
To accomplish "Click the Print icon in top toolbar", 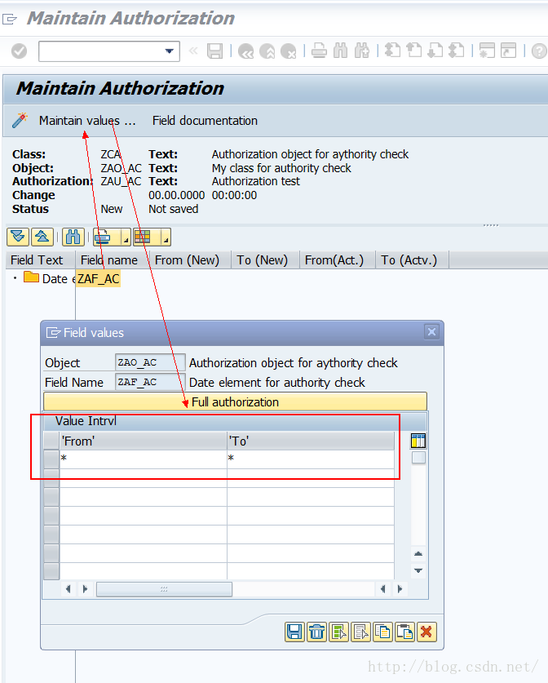I will pos(319,51).
